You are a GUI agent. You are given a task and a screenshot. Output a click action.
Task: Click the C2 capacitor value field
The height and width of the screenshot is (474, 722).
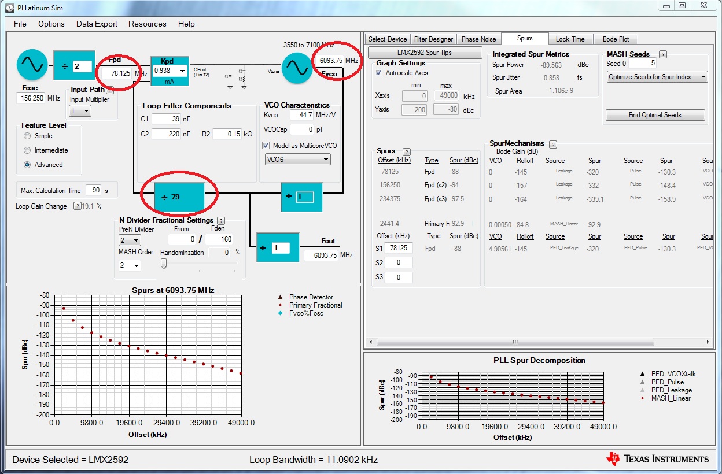[x=165, y=134]
